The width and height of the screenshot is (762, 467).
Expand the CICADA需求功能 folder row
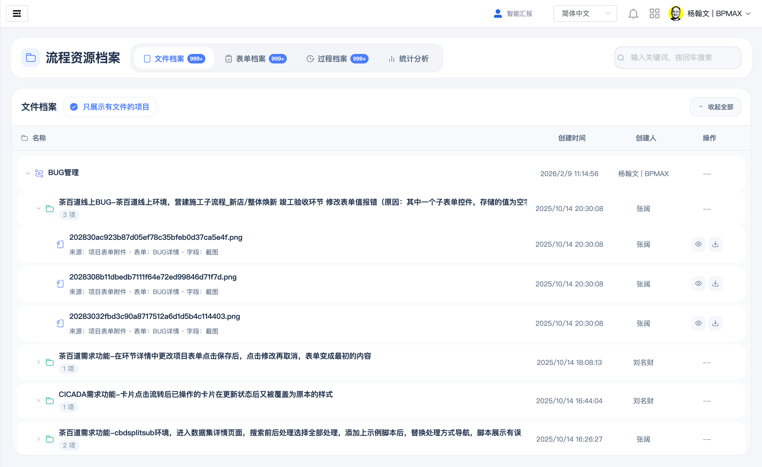tap(38, 401)
